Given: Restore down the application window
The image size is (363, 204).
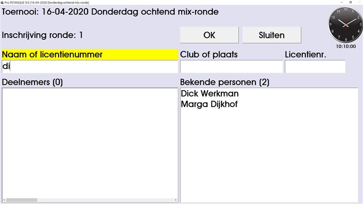Looking at the screenshot, I should tap(349, 2).
